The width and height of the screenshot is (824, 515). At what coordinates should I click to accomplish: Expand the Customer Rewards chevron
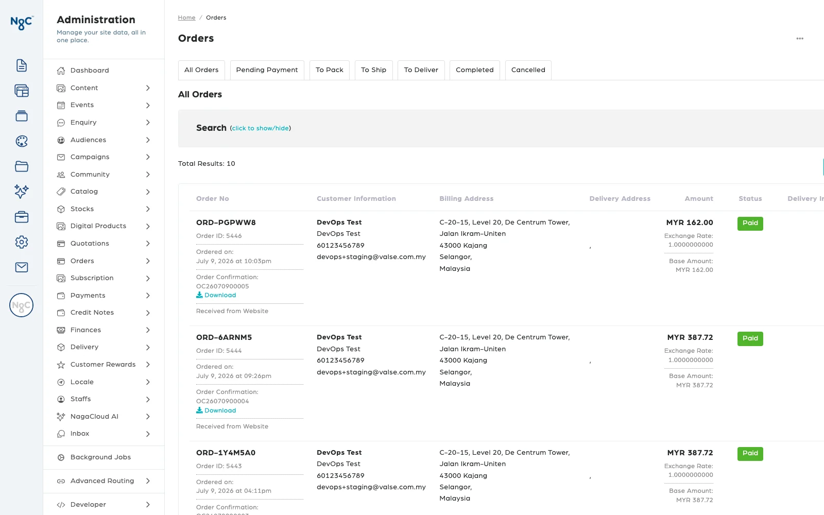pyautogui.click(x=148, y=365)
